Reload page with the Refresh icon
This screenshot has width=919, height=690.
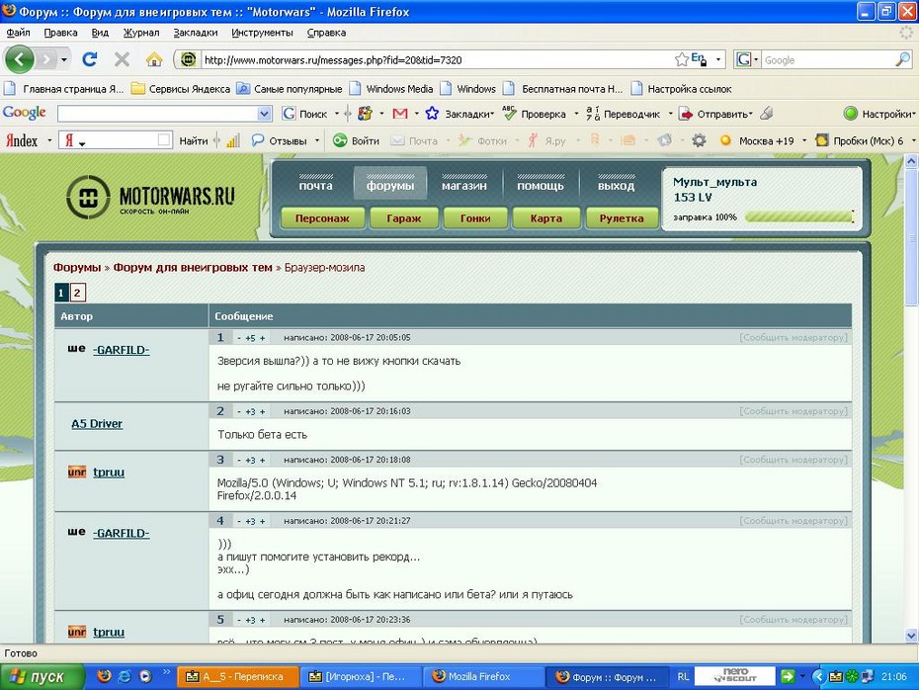(90, 59)
